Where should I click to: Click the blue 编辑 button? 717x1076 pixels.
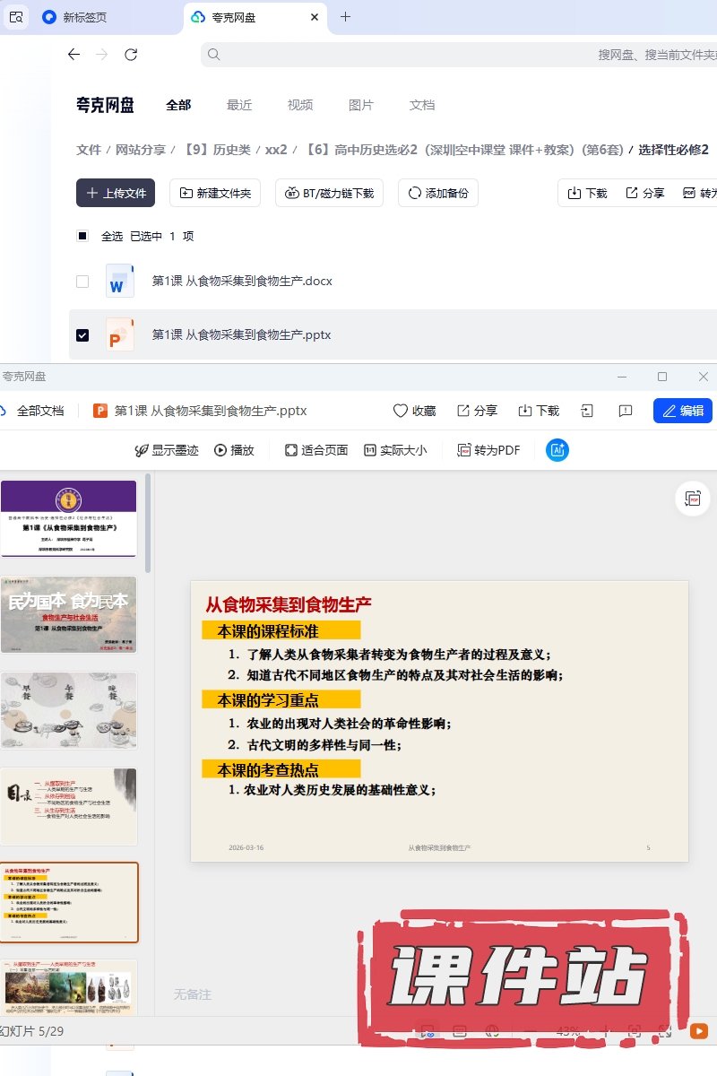[682, 411]
